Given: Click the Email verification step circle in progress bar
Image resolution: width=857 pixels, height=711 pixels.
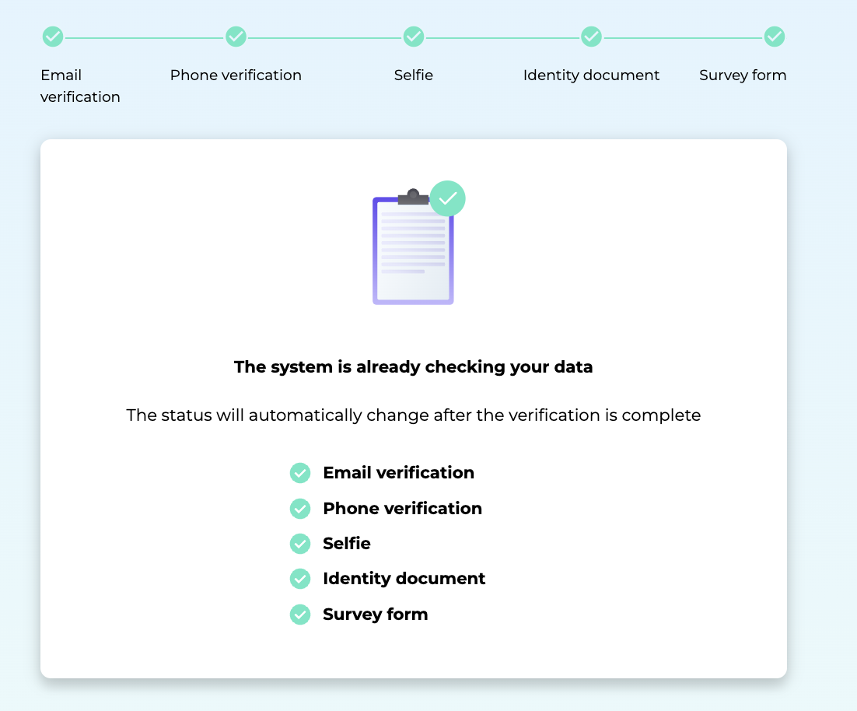Looking at the screenshot, I should point(53,37).
